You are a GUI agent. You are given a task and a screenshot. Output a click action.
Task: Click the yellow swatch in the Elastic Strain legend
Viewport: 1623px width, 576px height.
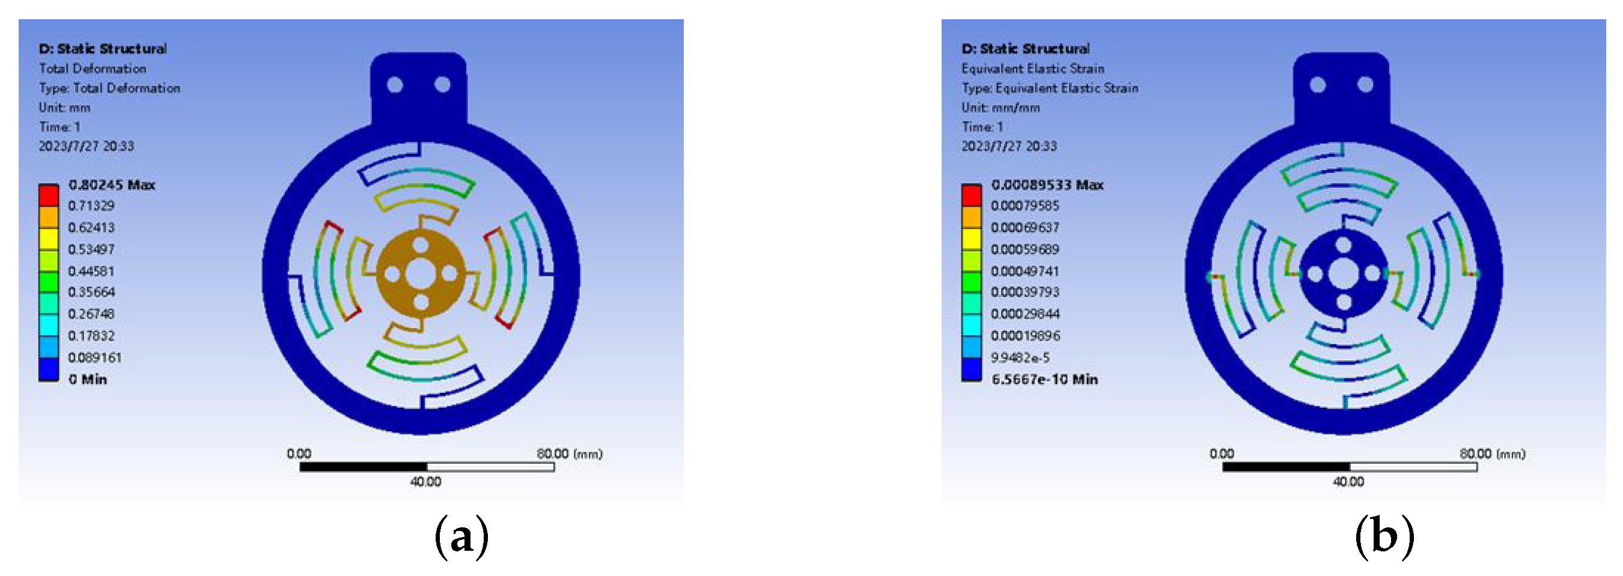pyautogui.click(x=971, y=238)
